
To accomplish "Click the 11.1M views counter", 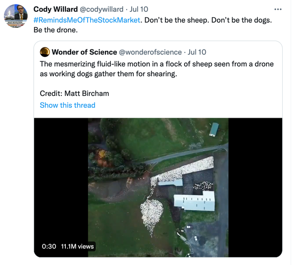I will [77, 246].
